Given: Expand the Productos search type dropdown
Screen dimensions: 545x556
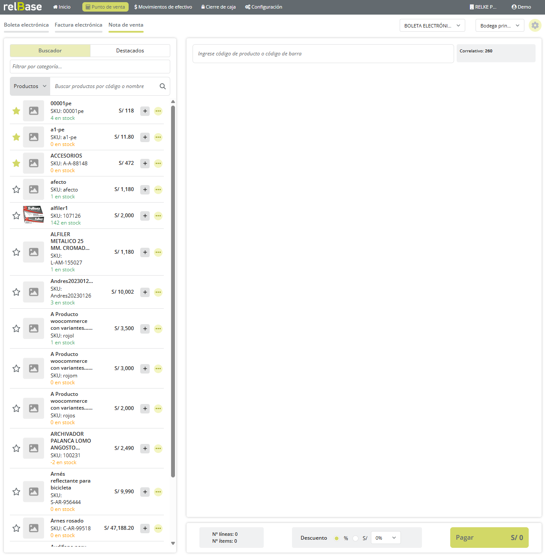Looking at the screenshot, I should [30, 86].
